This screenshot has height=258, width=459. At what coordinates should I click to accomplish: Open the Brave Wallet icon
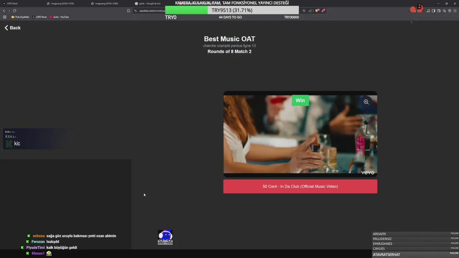click(439, 11)
